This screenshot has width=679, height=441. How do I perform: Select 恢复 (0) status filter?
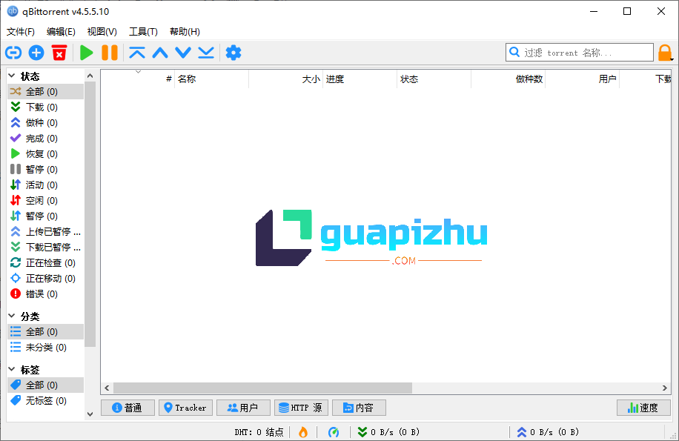click(45, 153)
